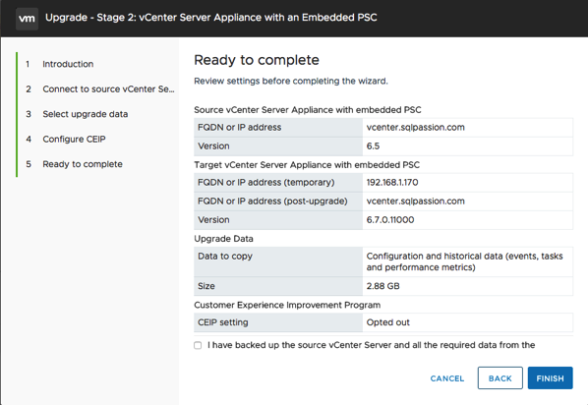Click the BACK button
The width and height of the screenshot is (588, 405).
[x=500, y=378]
